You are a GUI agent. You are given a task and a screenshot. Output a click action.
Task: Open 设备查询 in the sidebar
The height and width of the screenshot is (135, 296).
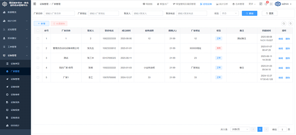(x=15, y=118)
